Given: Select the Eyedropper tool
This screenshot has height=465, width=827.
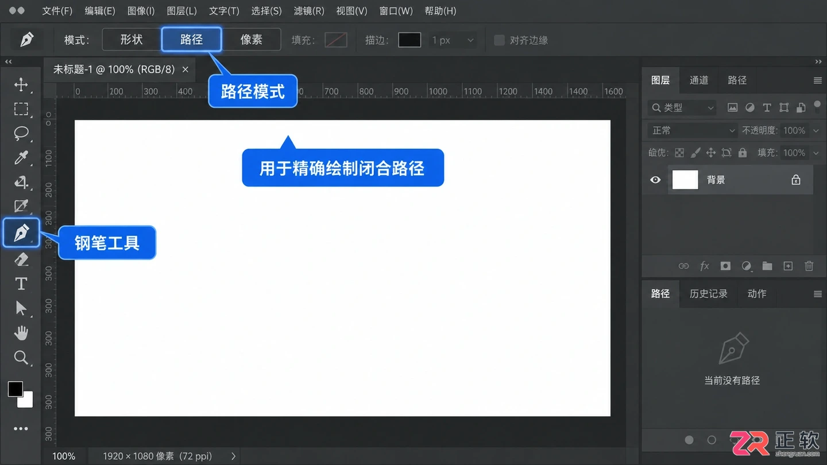Looking at the screenshot, I should pyautogui.click(x=21, y=157).
